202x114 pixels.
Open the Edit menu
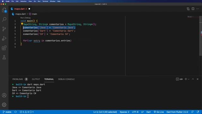pyautogui.click(x=17, y=1)
